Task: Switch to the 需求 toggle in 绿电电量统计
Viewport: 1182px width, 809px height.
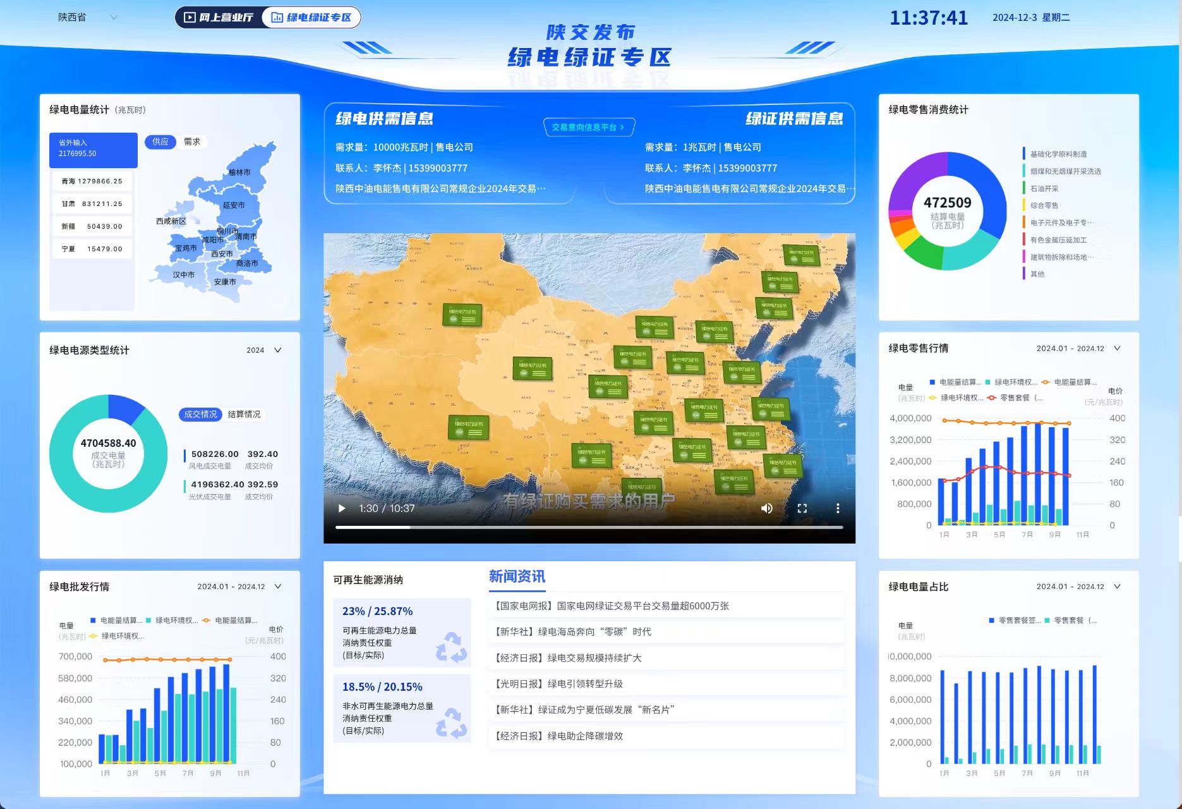Action: pos(192,142)
